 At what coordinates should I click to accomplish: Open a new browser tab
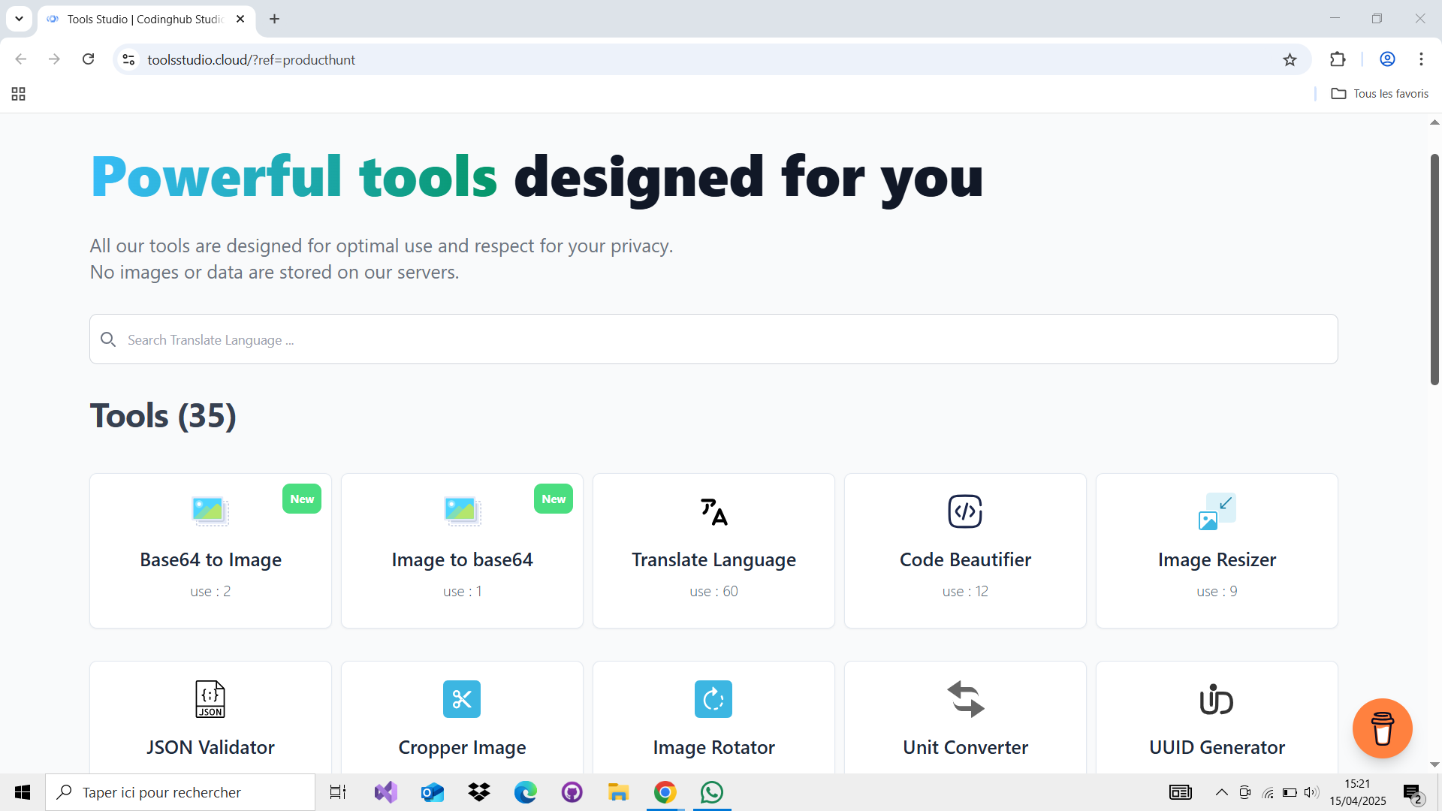click(x=275, y=19)
